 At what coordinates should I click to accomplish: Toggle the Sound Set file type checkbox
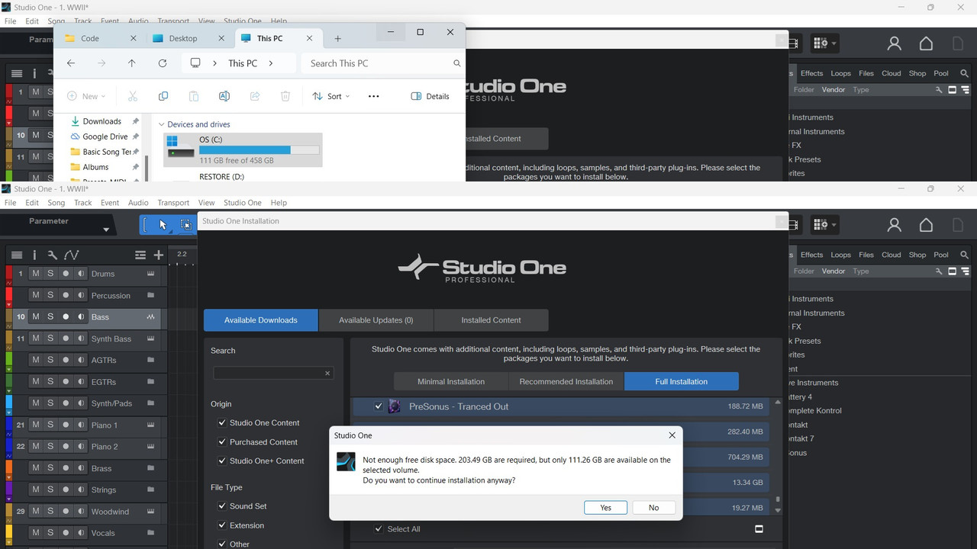coord(222,506)
